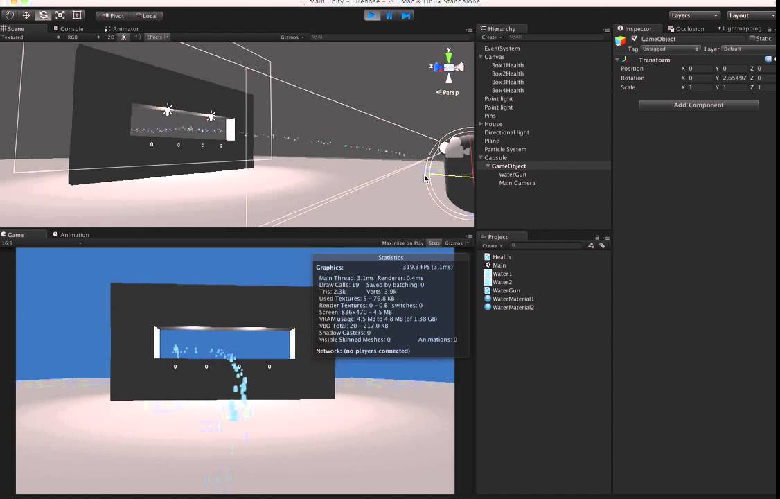Switch to the Scene tab
This screenshot has height=499, width=780.
click(x=13, y=29)
